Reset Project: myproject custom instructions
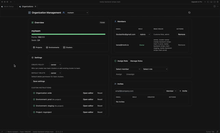Screen dimensions: 220x133 click(100, 112)
